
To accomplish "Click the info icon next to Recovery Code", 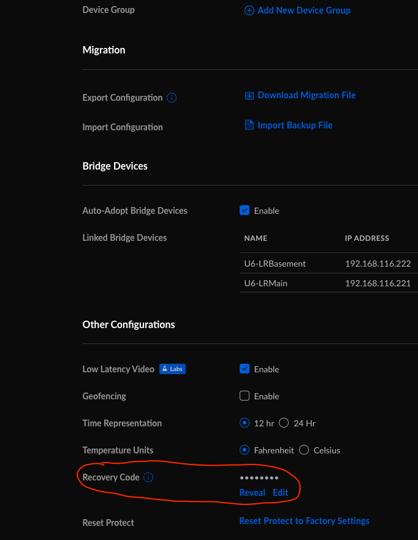I will click(148, 477).
